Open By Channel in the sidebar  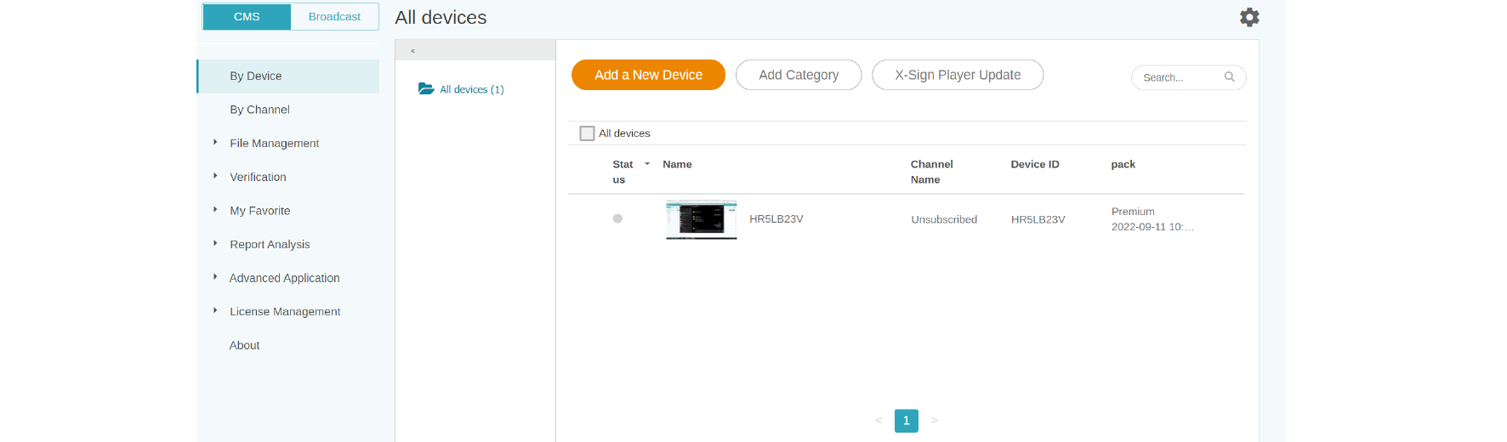259,110
